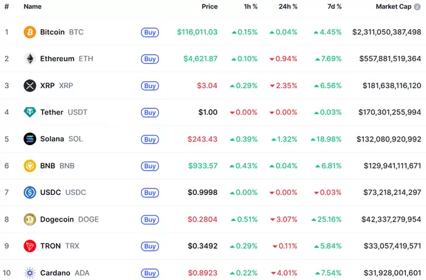The height and width of the screenshot is (280, 426).
Task: Click the Ethereum diamond logo icon
Action: pyautogui.click(x=30, y=59)
